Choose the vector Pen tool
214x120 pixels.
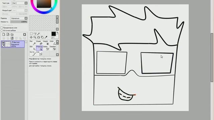point(33,43)
